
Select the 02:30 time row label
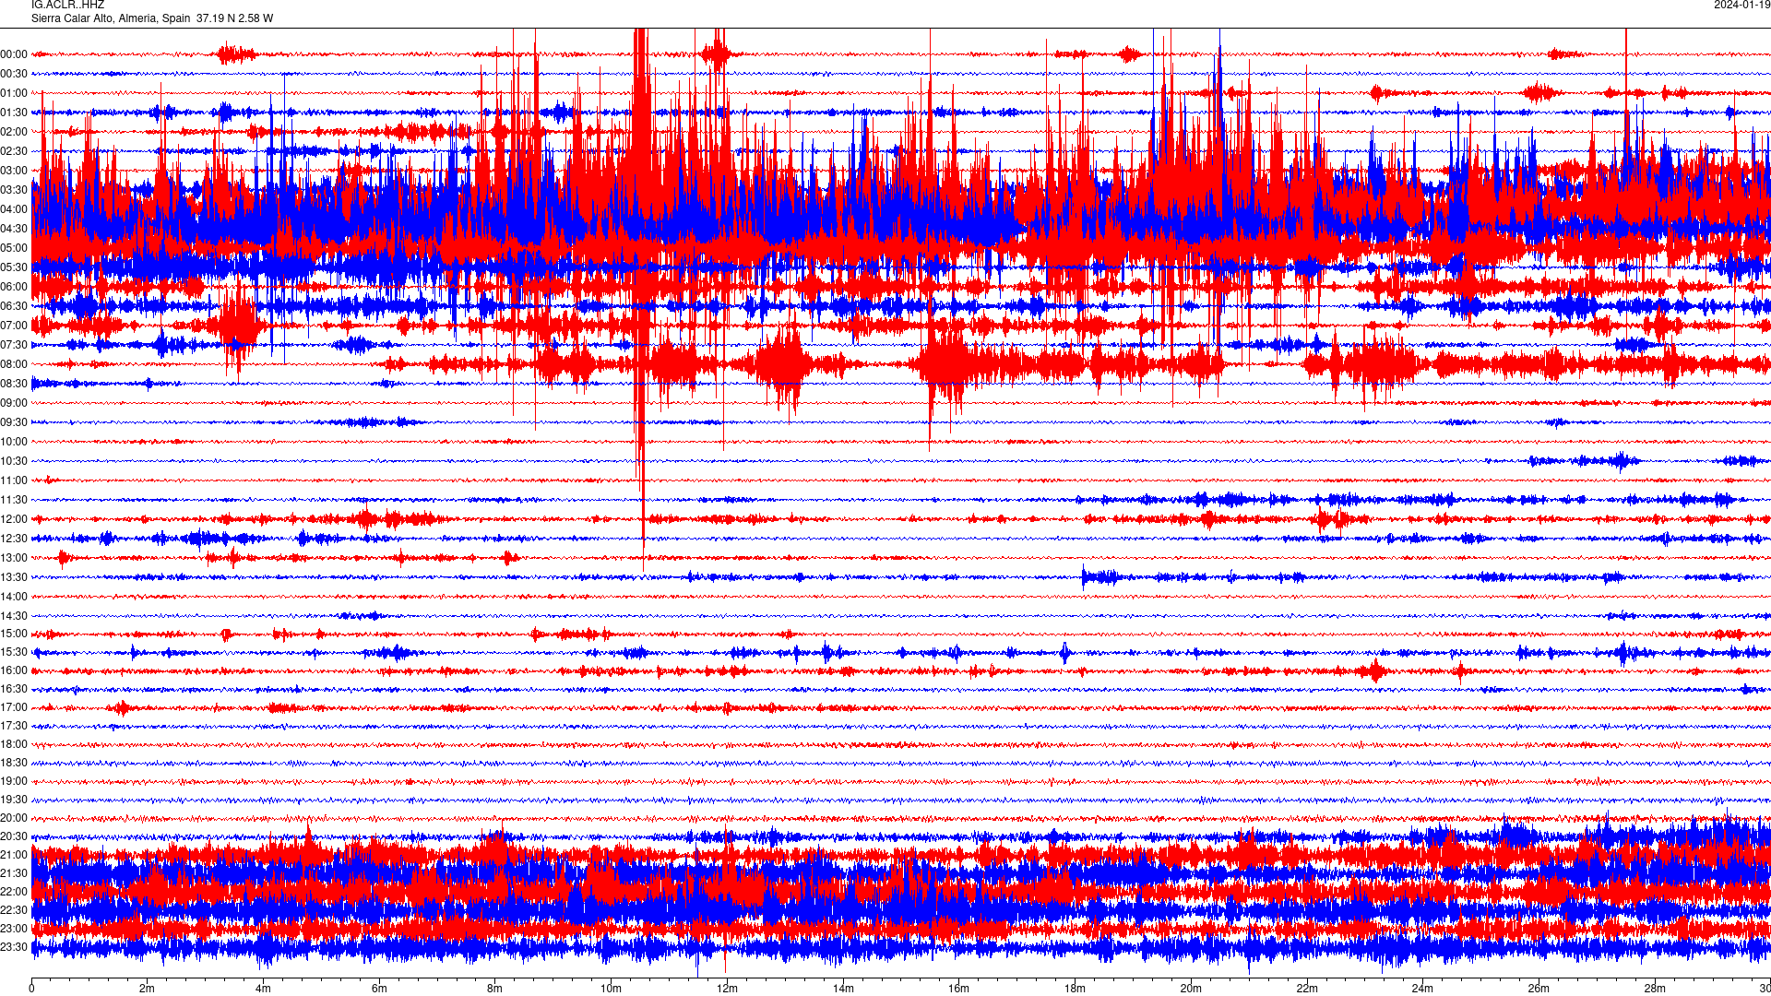coord(14,151)
